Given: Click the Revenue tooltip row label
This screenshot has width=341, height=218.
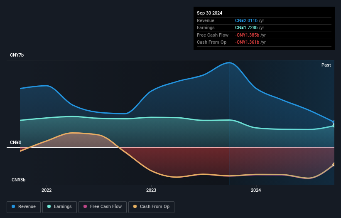Looking at the screenshot, I should coord(206,20).
